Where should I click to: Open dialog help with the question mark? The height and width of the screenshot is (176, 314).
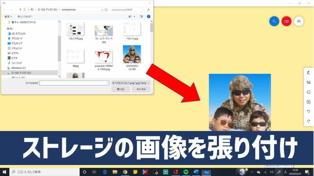point(149,16)
